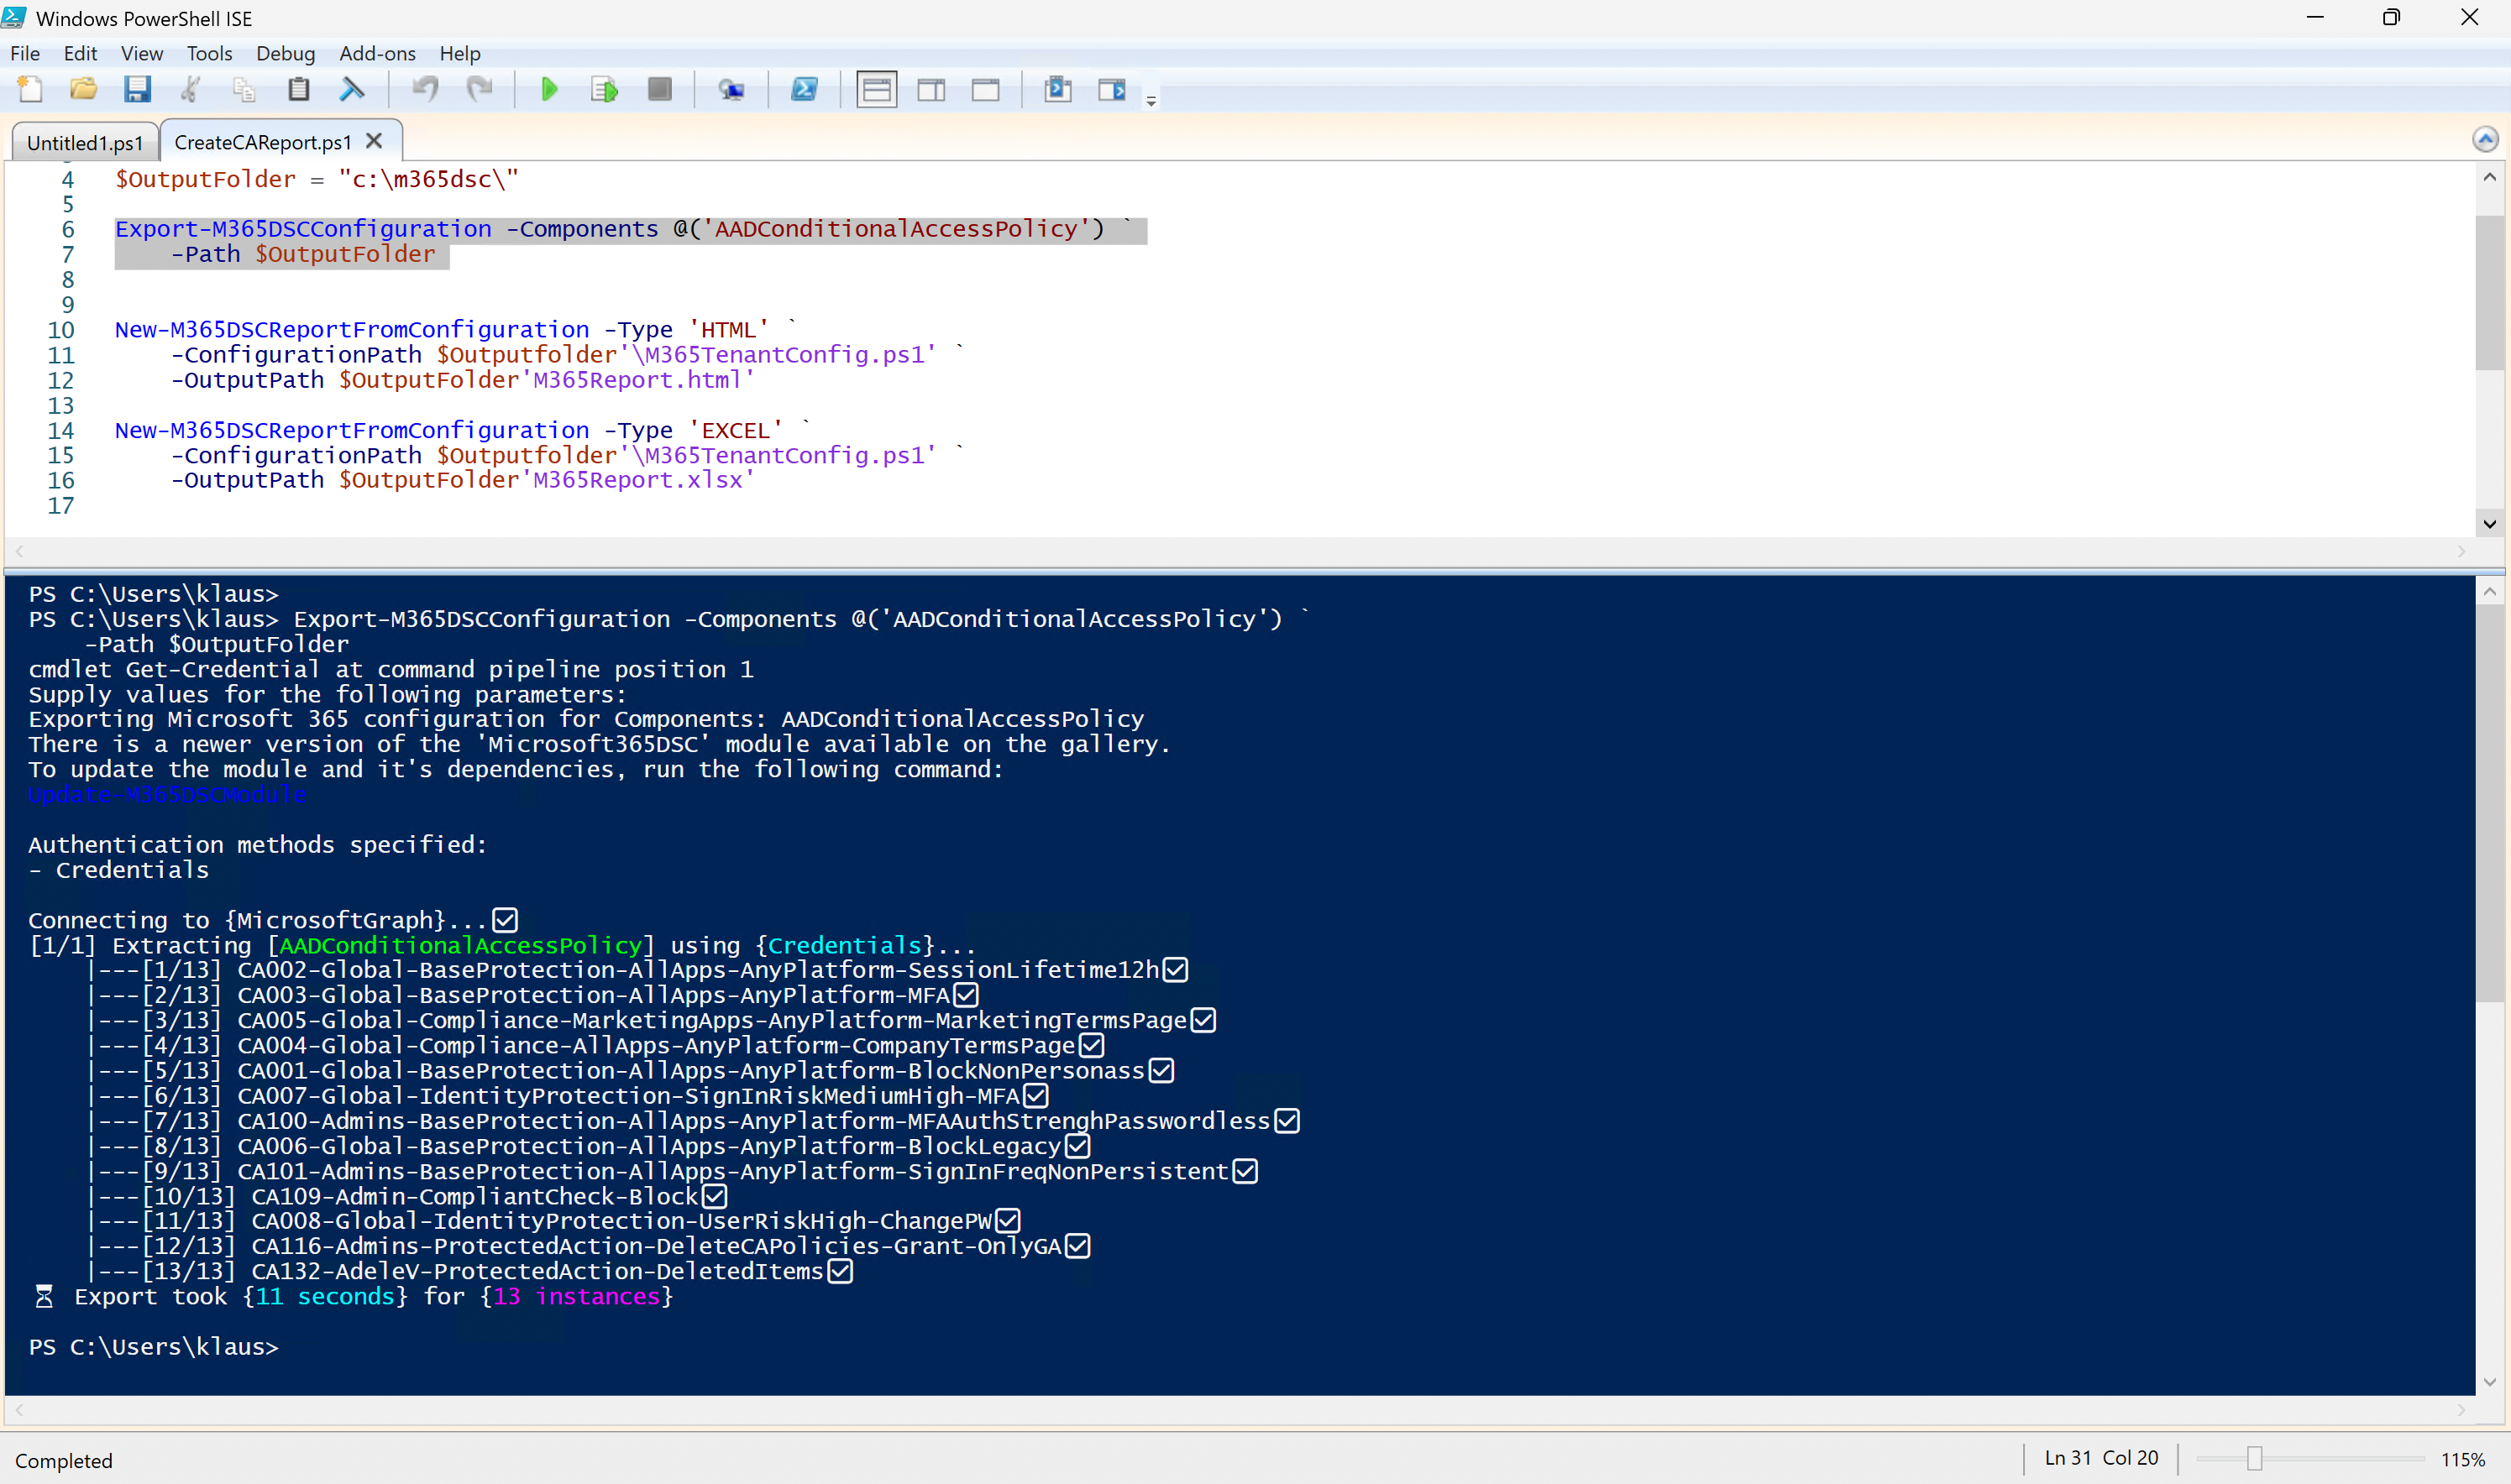The height and width of the screenshot is (1484, 2511).
Task: Click the hourglass icon before Export took
Action: pyautogui.click(x=44, y=1297)
